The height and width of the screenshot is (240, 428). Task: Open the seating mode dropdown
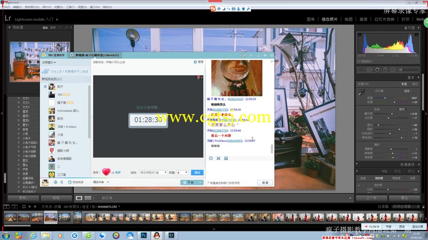49,62
